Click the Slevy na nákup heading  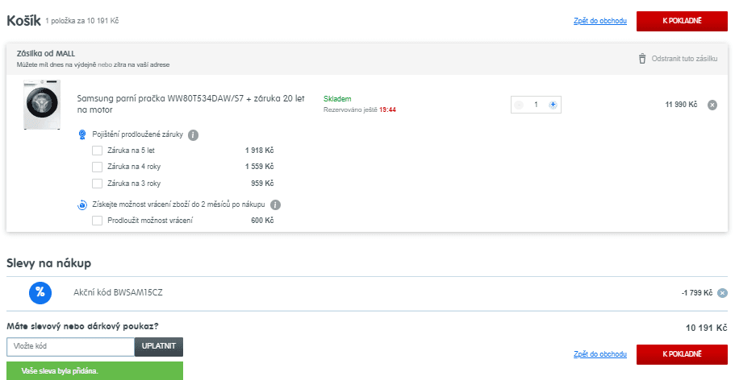pos(48,263)
